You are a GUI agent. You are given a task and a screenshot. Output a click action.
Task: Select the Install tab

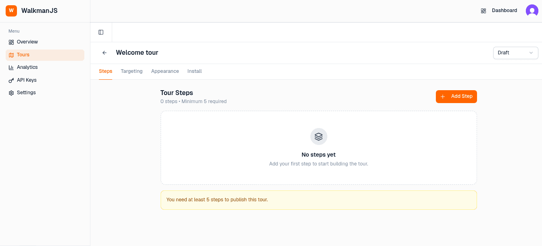click(195, 71)
